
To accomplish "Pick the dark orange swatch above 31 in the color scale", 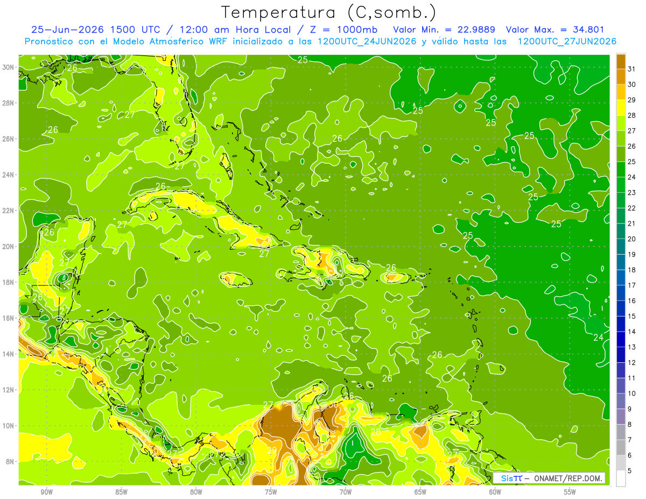I will (x=621, y=61).
